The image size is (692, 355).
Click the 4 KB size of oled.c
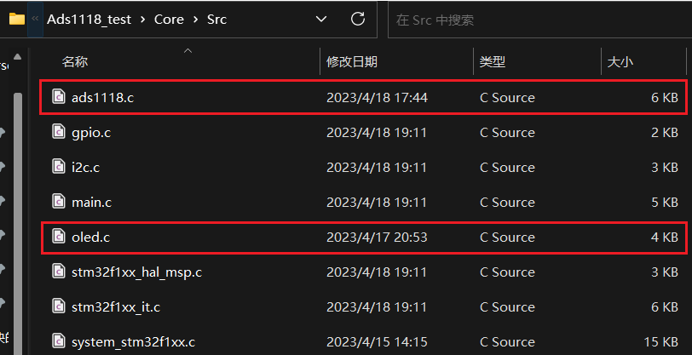665,237
